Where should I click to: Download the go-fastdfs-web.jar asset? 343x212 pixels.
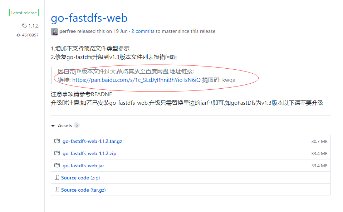pos(83,165)
